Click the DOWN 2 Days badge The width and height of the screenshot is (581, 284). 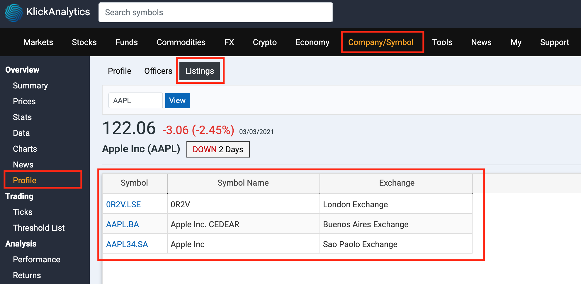point(218,149)
